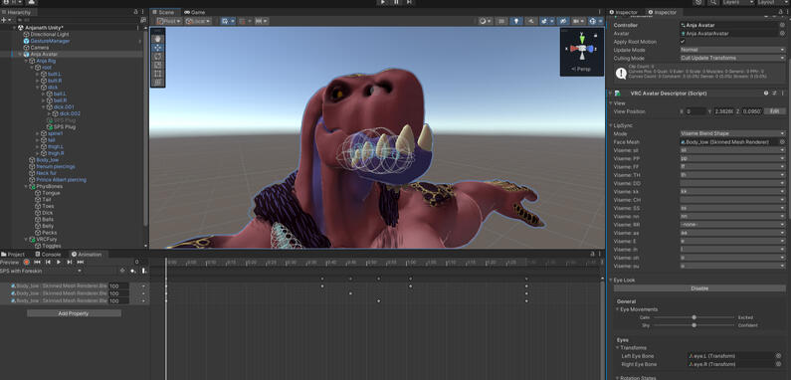Go to the first keyframe
The image size is (791, 380).
click(x=37, y=262)
